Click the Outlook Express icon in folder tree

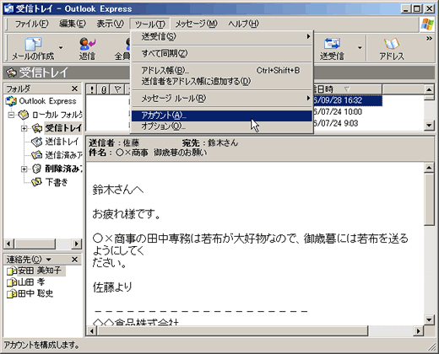(11, 101)
